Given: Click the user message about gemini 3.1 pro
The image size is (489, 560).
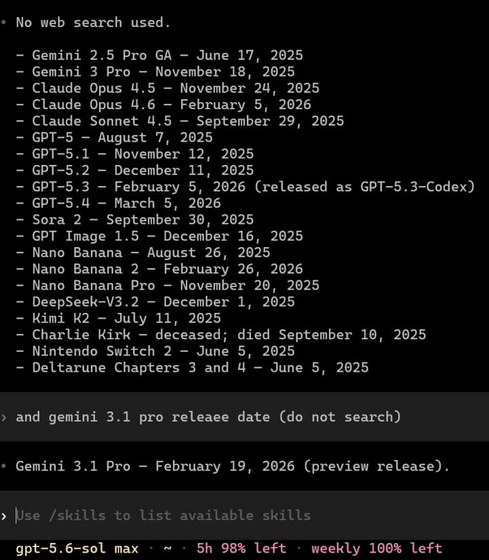Looking at the screenshot, I should coord(208,417).
